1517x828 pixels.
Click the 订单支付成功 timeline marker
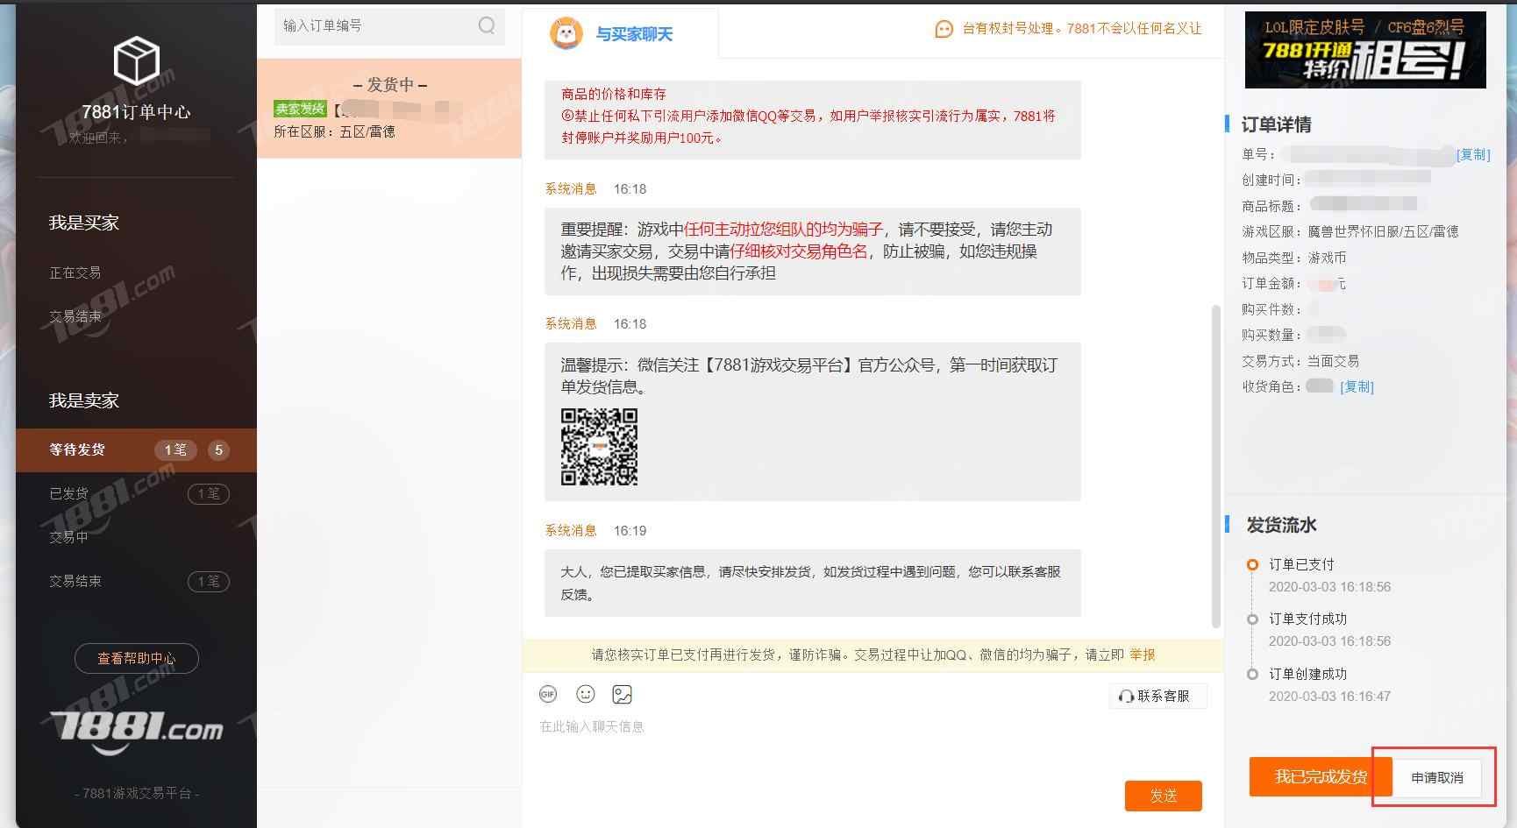(x=1252, y=619)
